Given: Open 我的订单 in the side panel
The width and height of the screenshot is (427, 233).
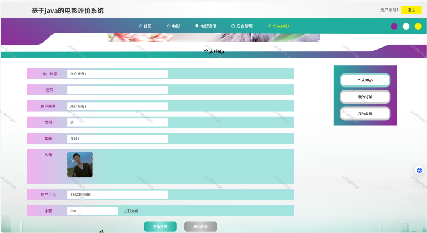Looking at the screenshot, I should click(365, 97).
